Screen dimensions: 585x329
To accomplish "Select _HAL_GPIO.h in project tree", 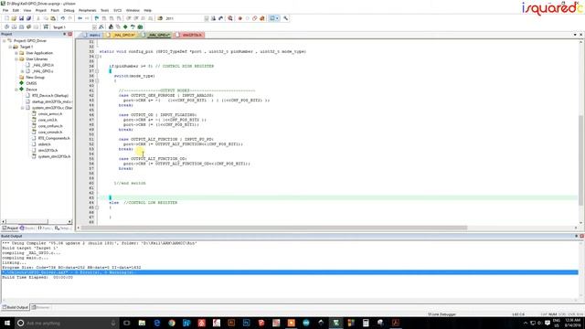I will (x=39, y=65).
